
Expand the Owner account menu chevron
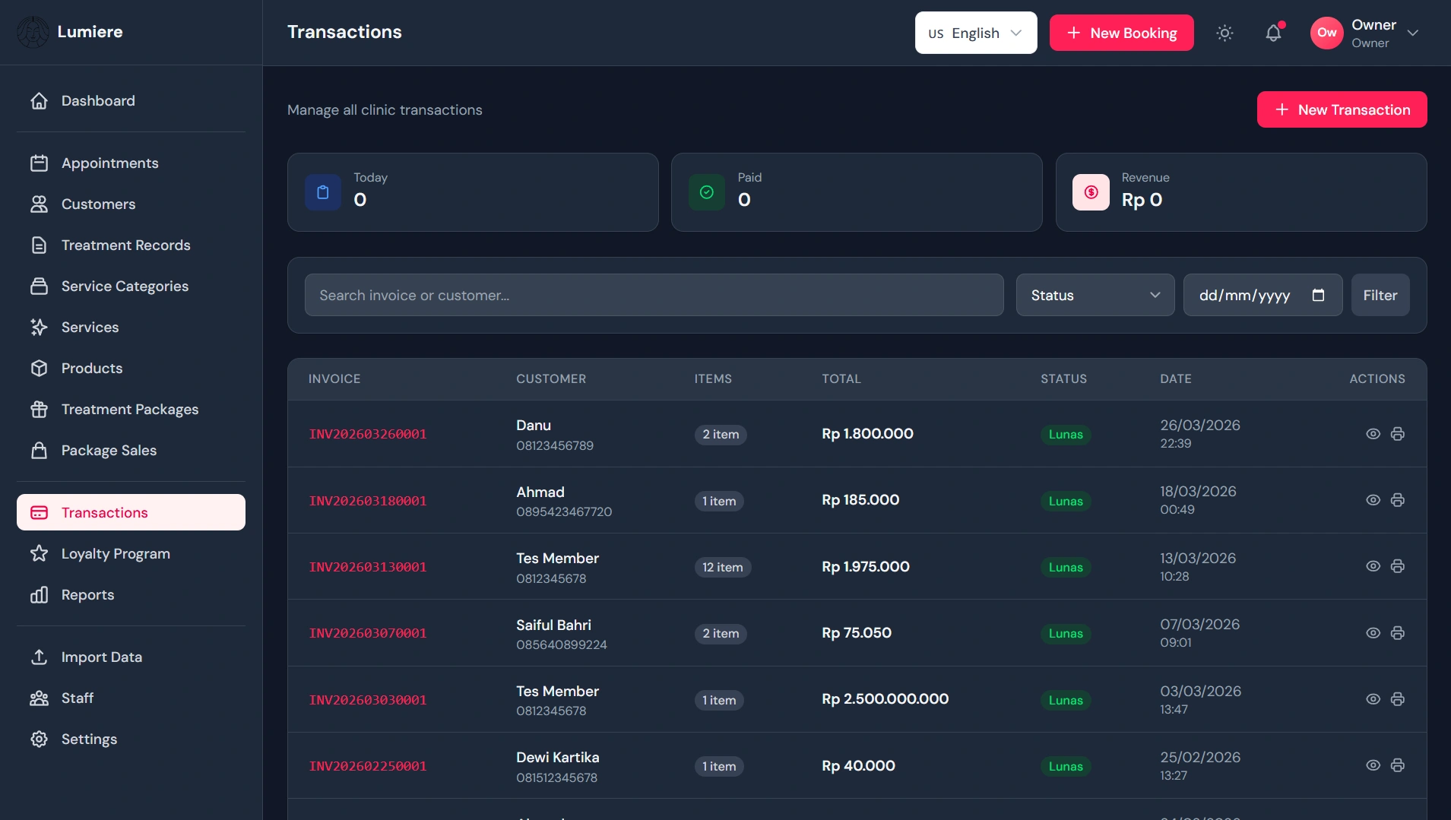pyautogui.click(x=1413, y=33)
